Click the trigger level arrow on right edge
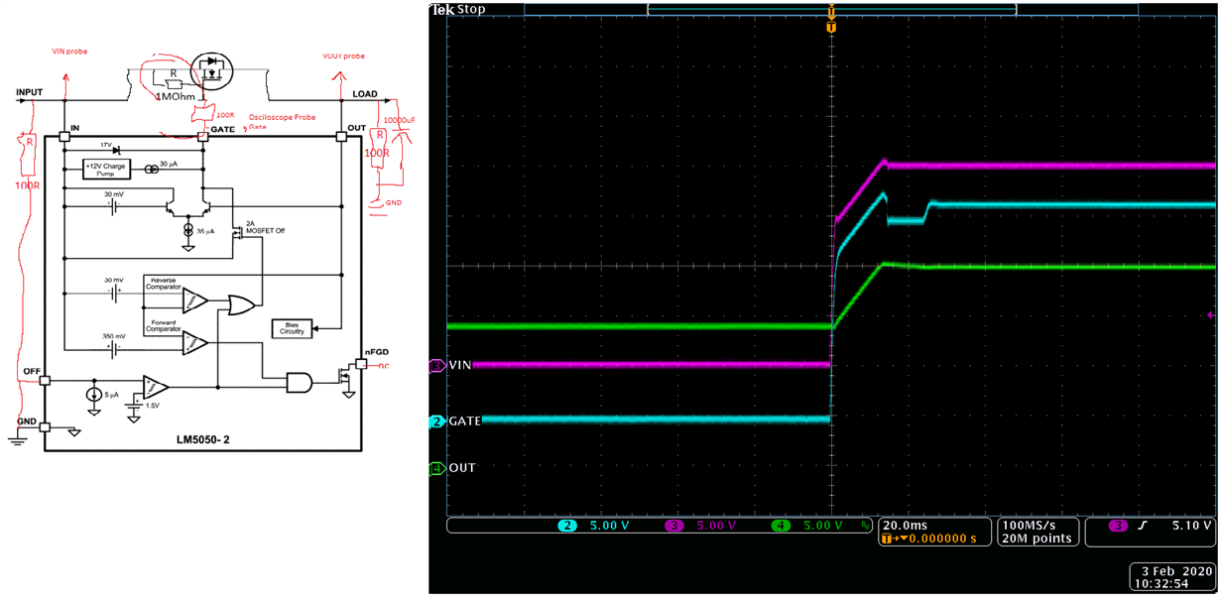 tap(1211, 314)
